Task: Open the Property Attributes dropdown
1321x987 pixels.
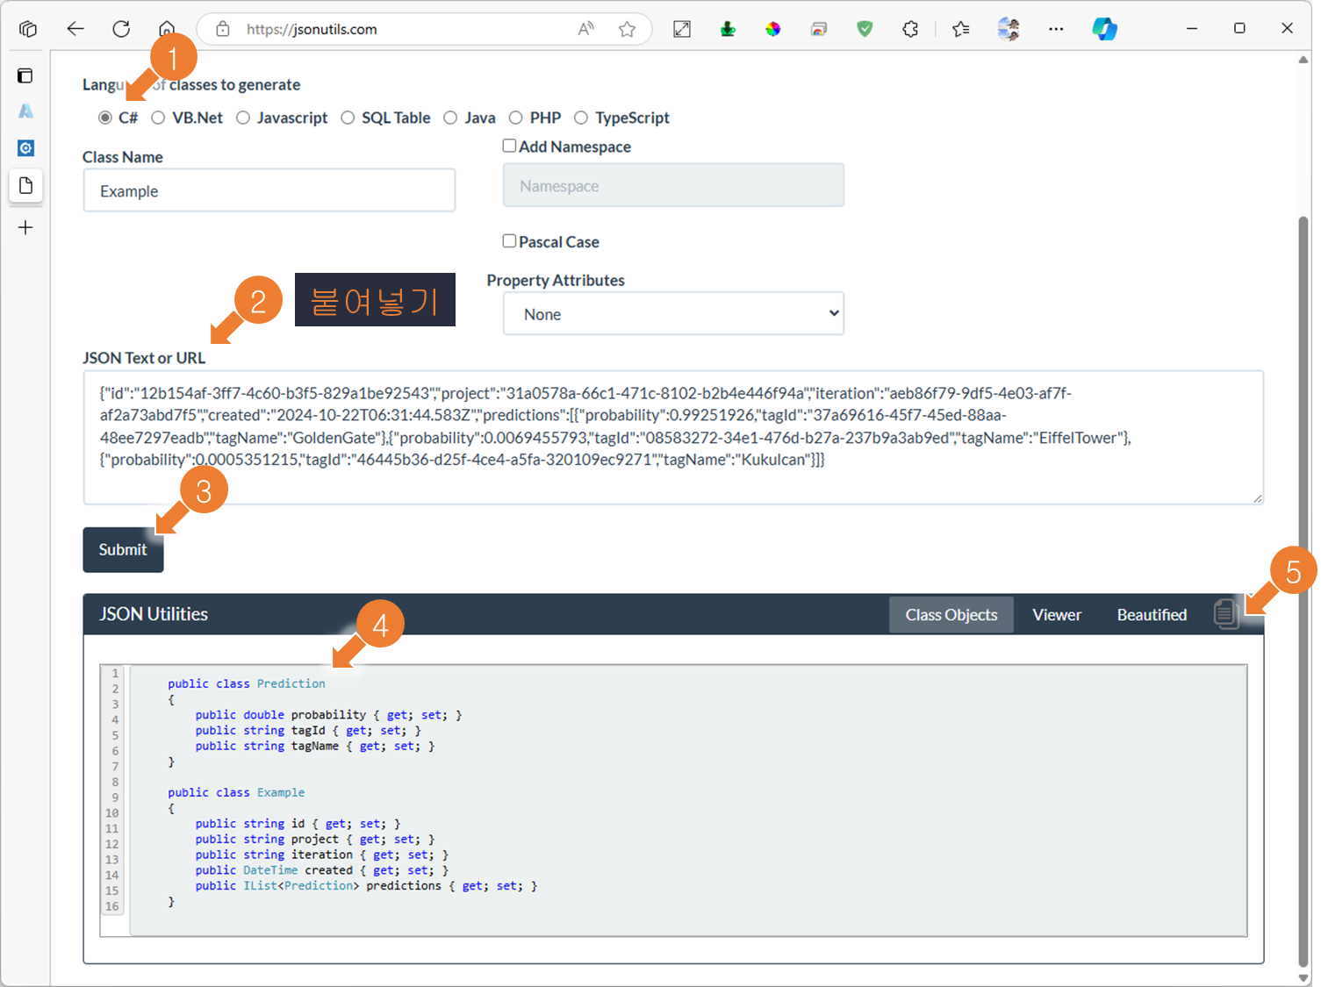Action: [673, 314]
